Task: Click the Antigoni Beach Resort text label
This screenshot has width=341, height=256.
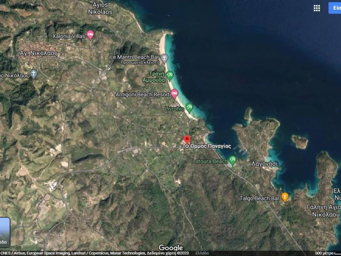Action: click(x=143, y=95)
